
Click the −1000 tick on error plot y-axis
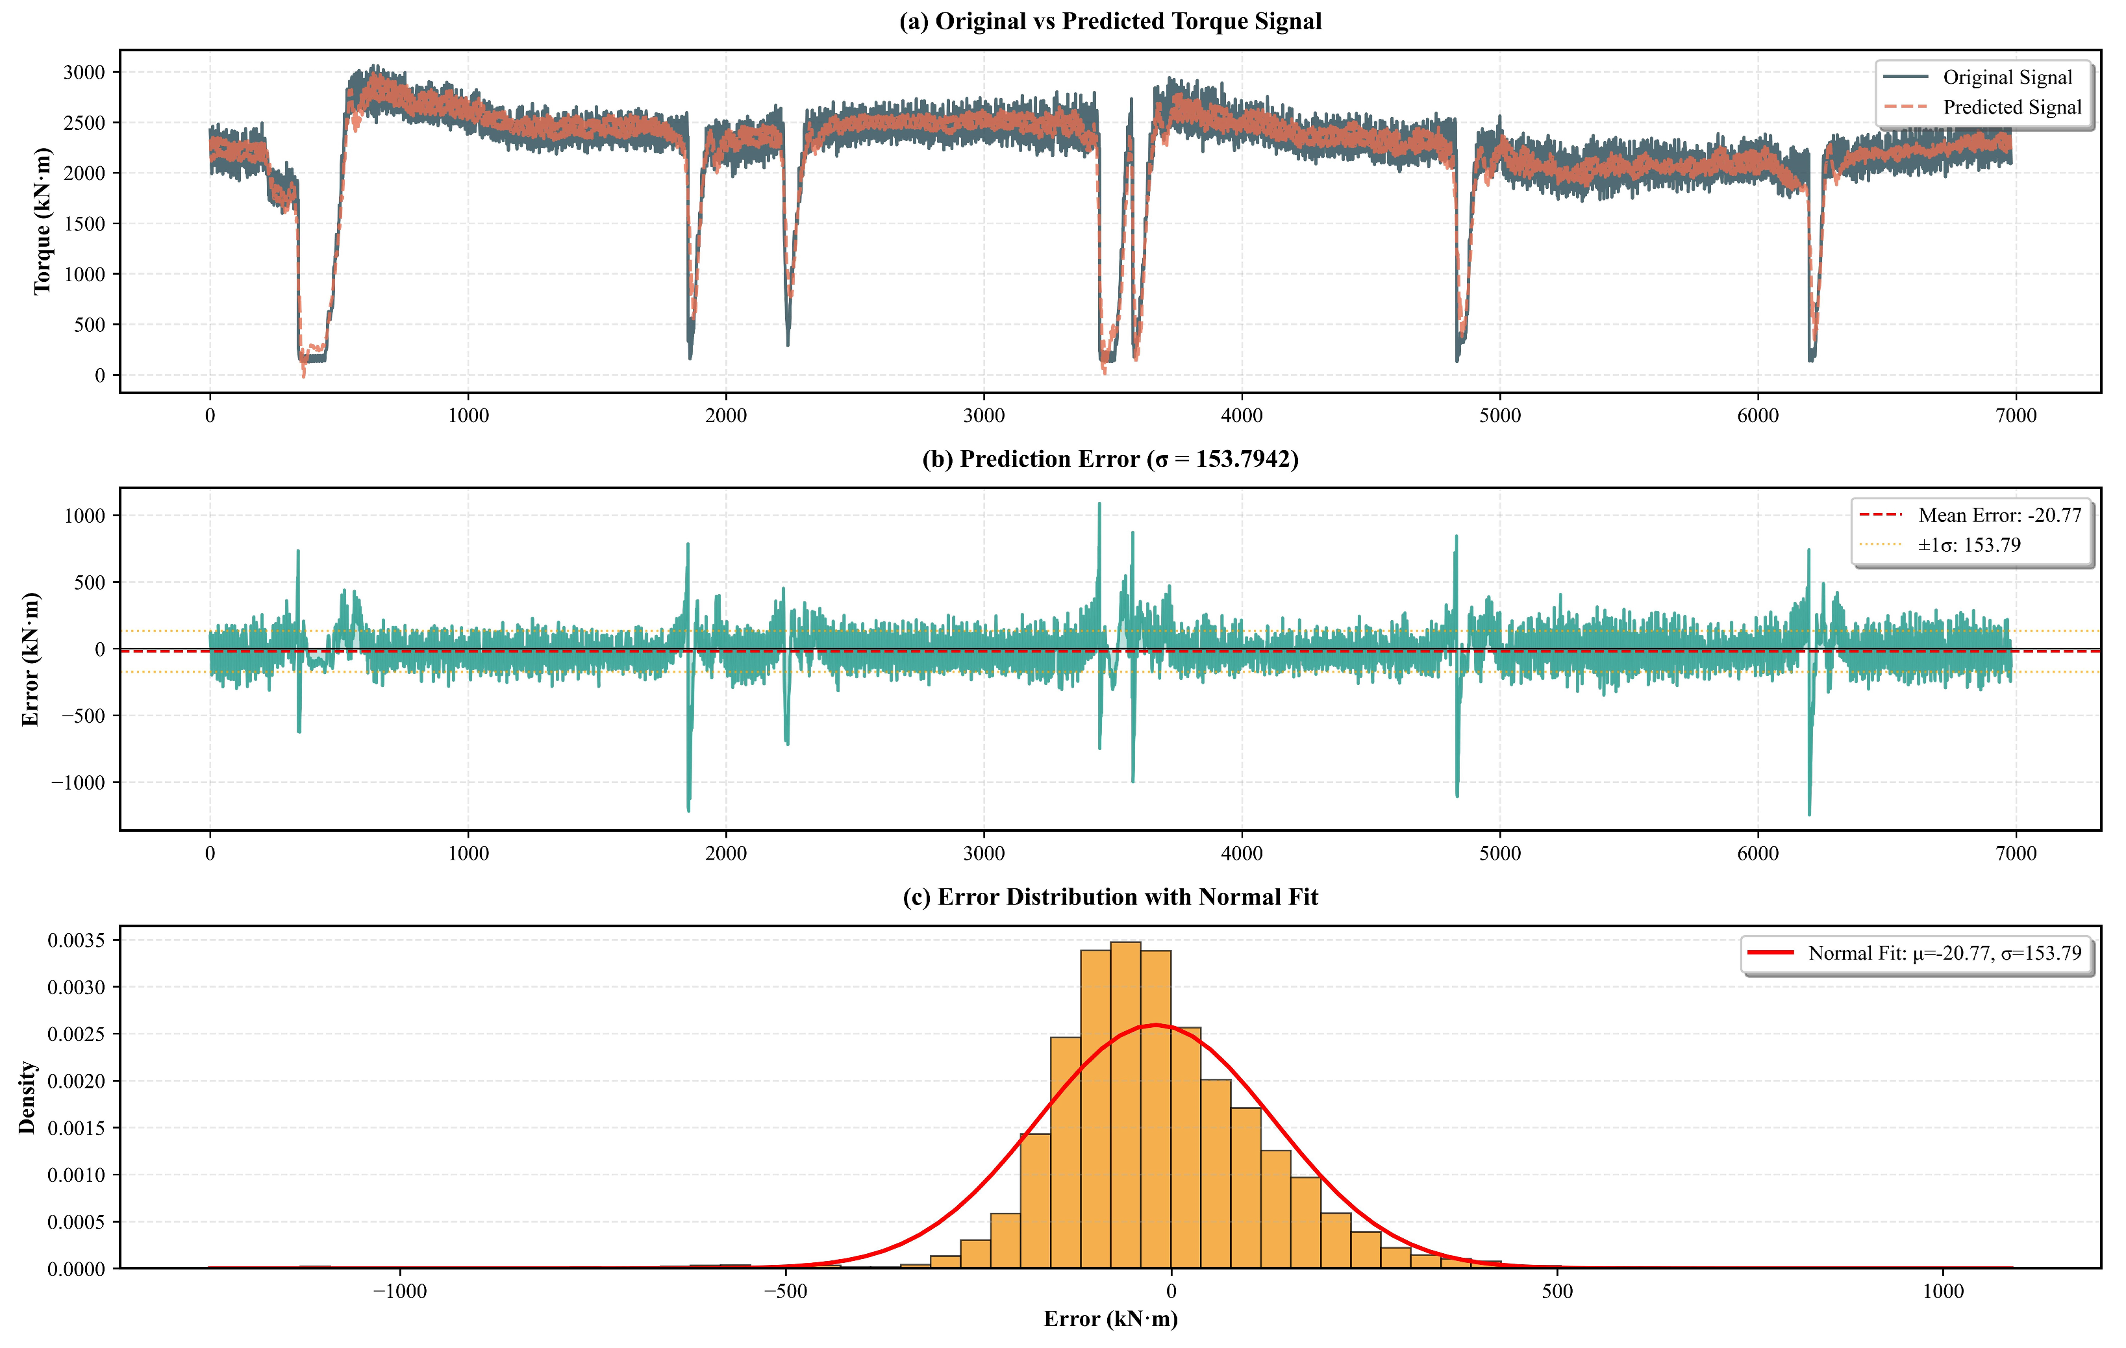79,782
